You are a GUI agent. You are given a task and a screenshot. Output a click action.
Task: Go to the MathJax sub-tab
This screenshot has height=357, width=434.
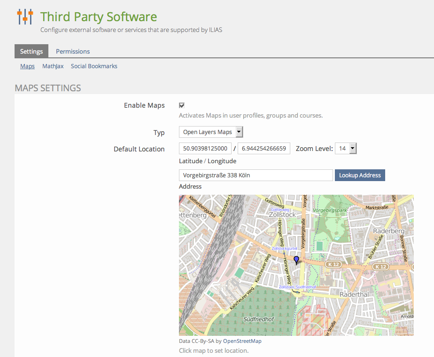coord(53,66)
